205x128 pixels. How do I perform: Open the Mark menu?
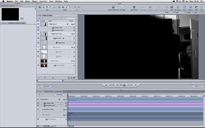[27, 1]
